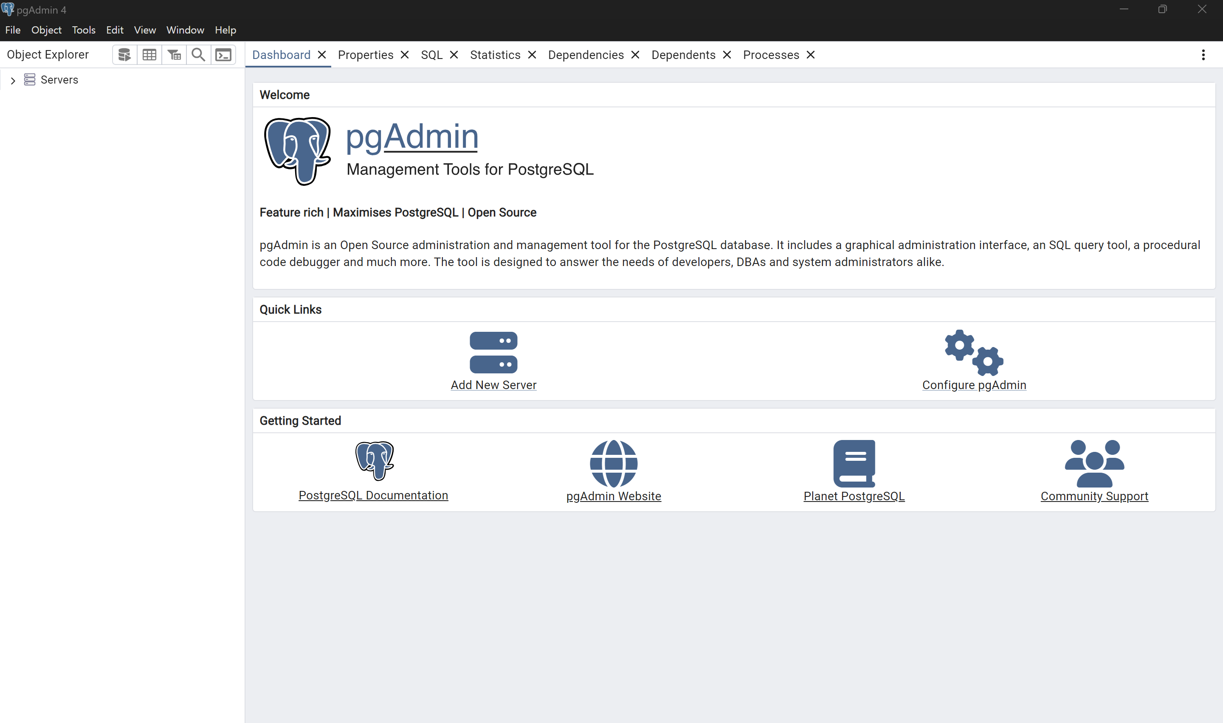The height and width of the screenshot is (723, 1223).
Task: Close the SQL tab
Action: click(454, 55)
